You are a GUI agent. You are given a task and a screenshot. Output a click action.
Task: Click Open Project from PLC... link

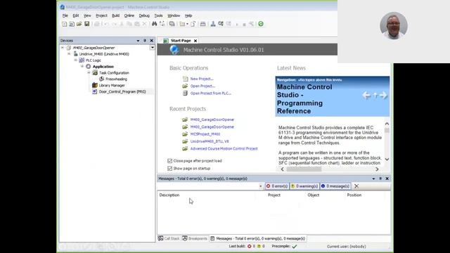pos(211,93)
